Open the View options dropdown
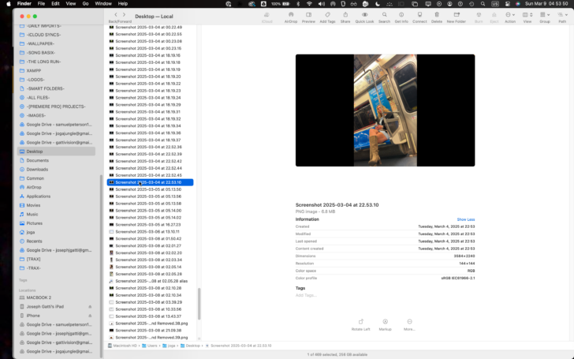 (x=527, y=15)
